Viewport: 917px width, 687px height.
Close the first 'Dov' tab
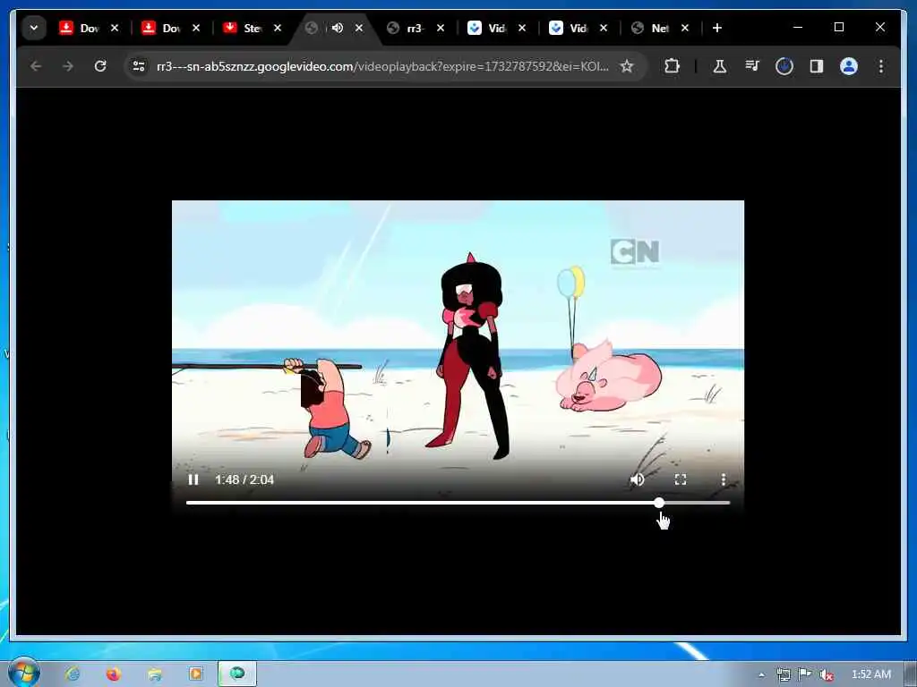[x=115, y=28]
